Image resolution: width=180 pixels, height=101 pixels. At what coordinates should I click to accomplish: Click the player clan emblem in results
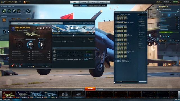13,29
